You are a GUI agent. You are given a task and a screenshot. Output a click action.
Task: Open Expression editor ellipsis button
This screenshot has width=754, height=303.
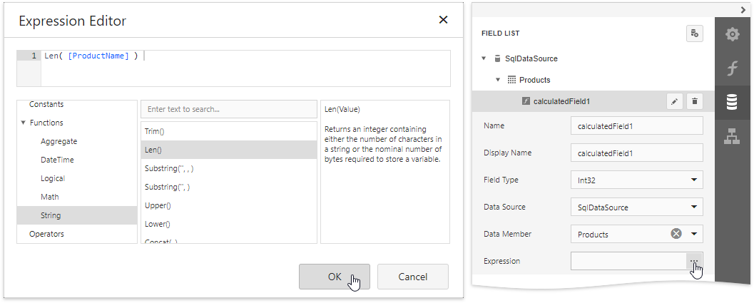tap(694, 261)
